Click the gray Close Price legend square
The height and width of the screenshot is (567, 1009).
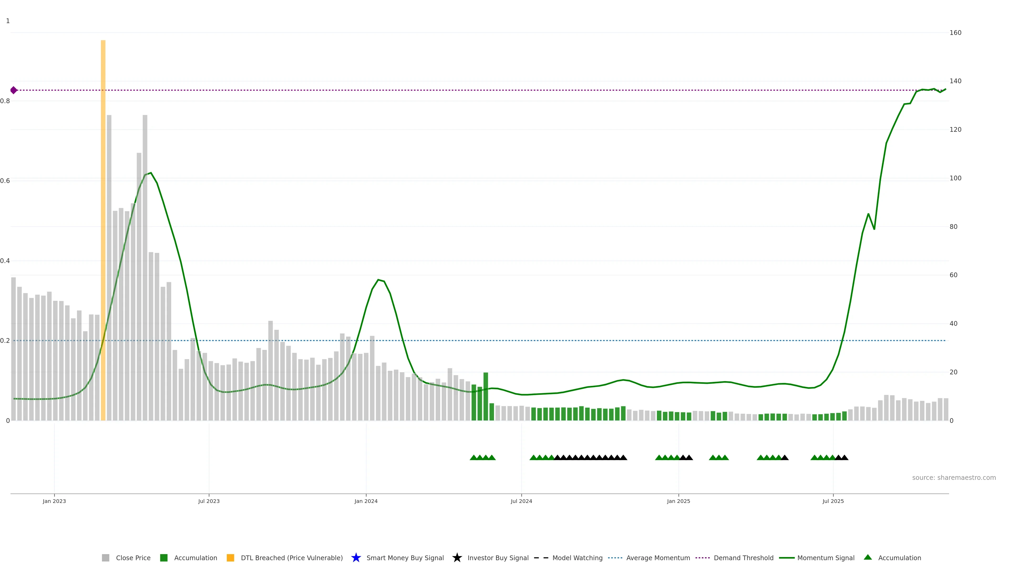105,558
